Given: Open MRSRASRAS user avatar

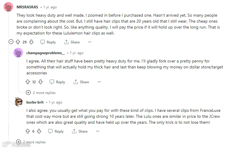Looking at the screenshot, I should click(8, 7).
